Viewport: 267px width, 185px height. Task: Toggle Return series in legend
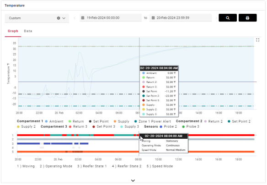click(76, 121)
